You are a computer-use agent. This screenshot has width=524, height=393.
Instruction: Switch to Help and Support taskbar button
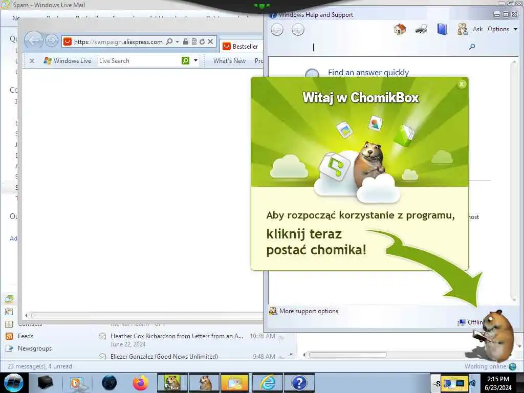[x=299, y=383]
